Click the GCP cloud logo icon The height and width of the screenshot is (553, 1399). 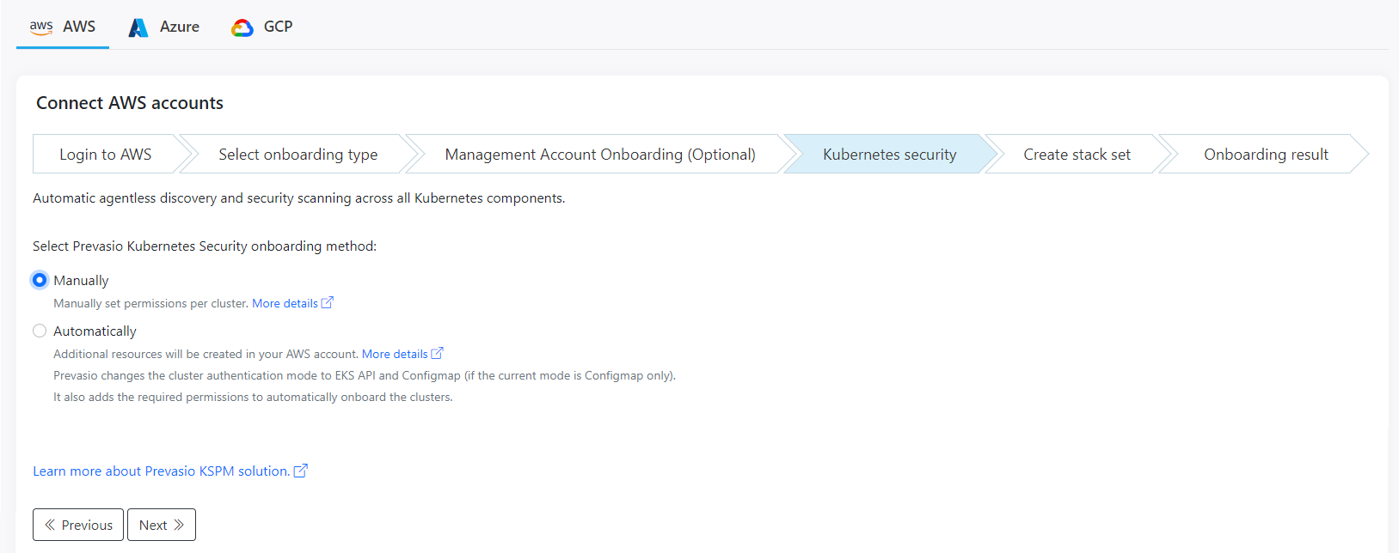click(242, 27)
